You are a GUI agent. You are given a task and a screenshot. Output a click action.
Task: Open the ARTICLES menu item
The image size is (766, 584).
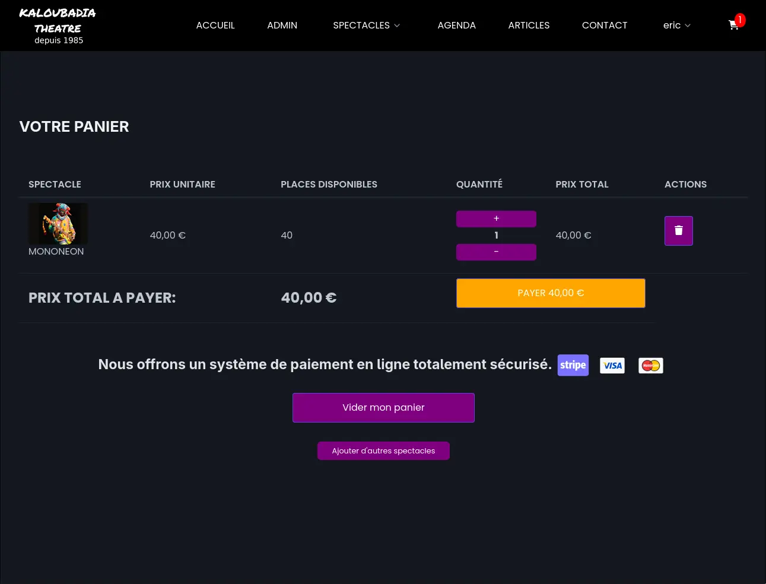click(529, 26)
